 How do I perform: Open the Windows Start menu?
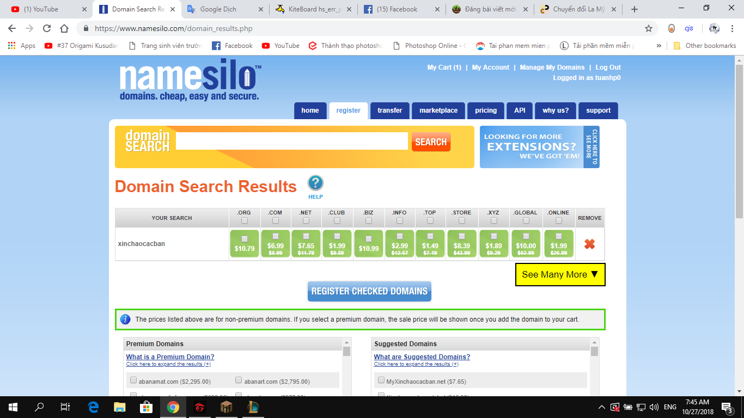[13, 407]
